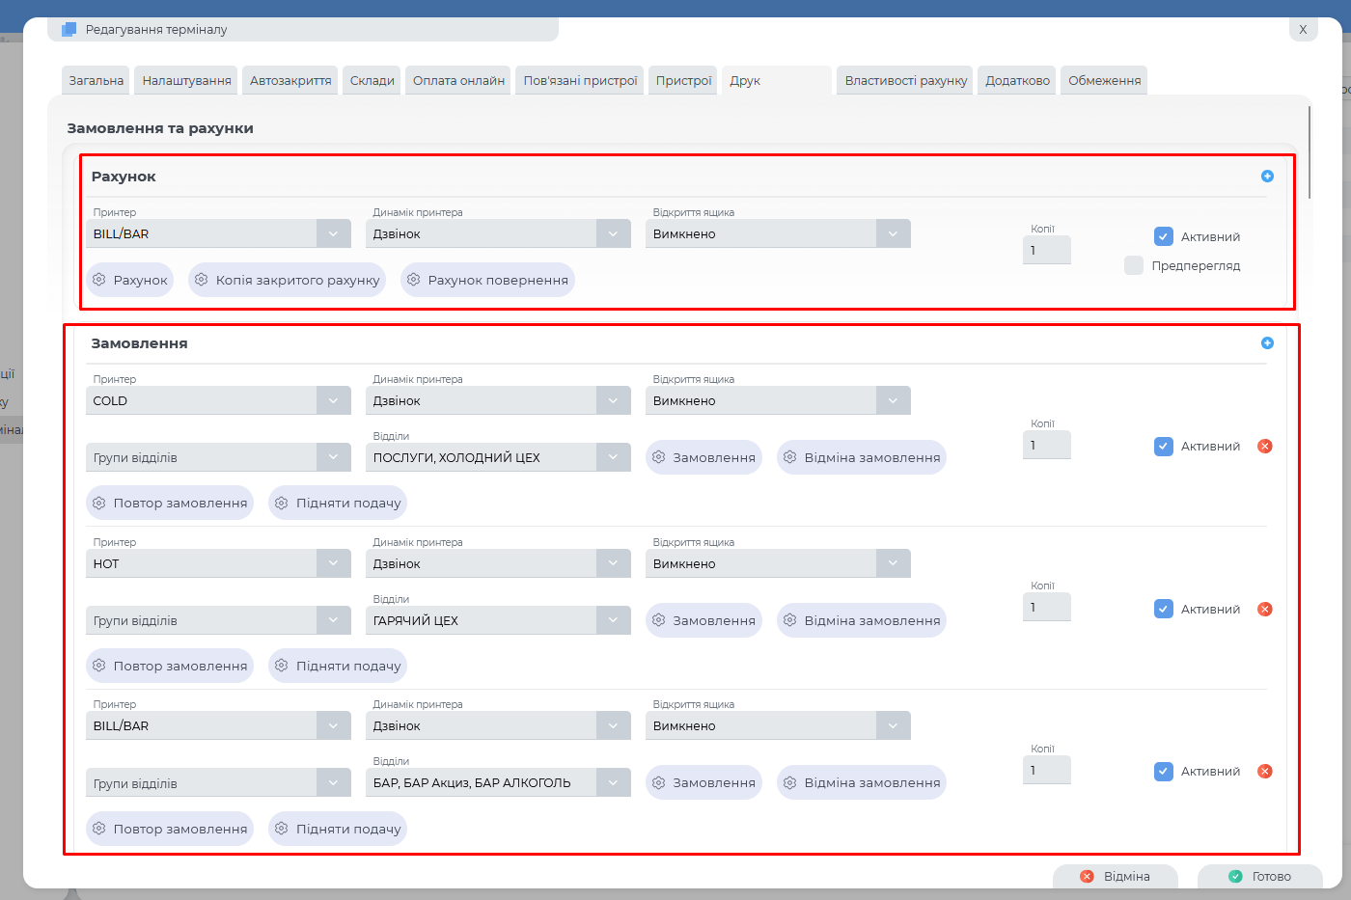Open the Властивості рахунку tab
This screenshot has width=1351, height=900.
coord(905,81)
